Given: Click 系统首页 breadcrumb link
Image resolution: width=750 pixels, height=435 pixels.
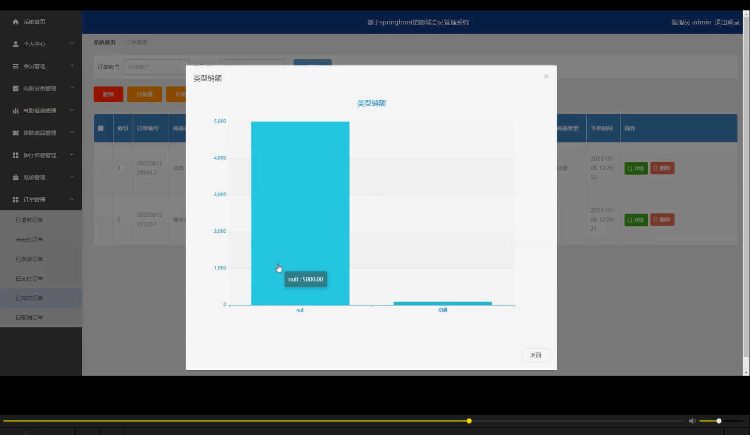Looking at the screenshot, I should click(x=104, y=43).
